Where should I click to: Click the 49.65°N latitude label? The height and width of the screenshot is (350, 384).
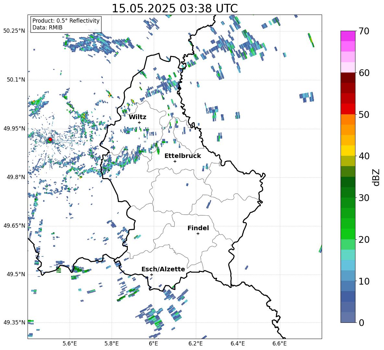point(14,225)
